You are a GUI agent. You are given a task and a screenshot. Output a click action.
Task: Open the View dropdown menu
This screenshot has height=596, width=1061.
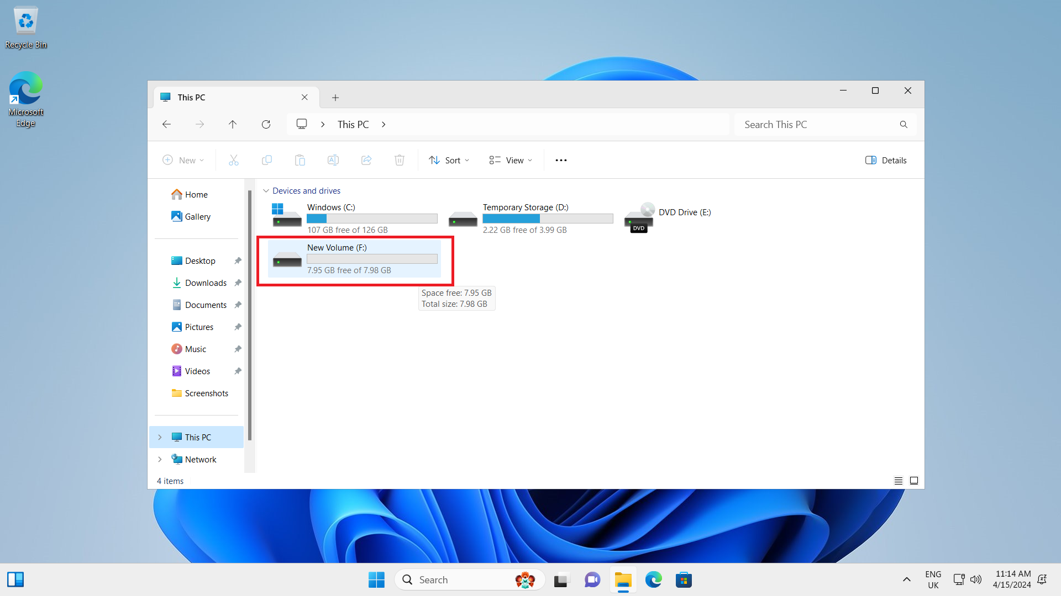[x=511, y=161]
